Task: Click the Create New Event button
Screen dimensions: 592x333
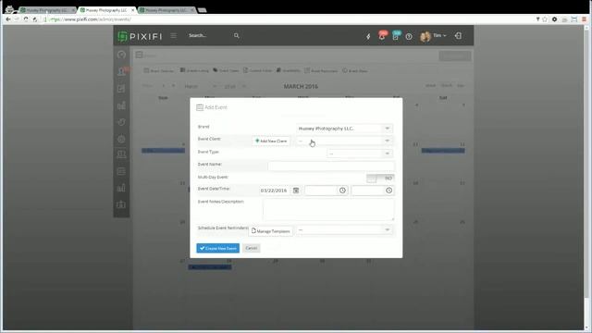Action: [x=218, y=248]
